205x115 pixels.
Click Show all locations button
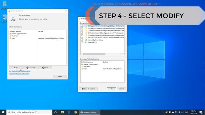pos(88,89)
